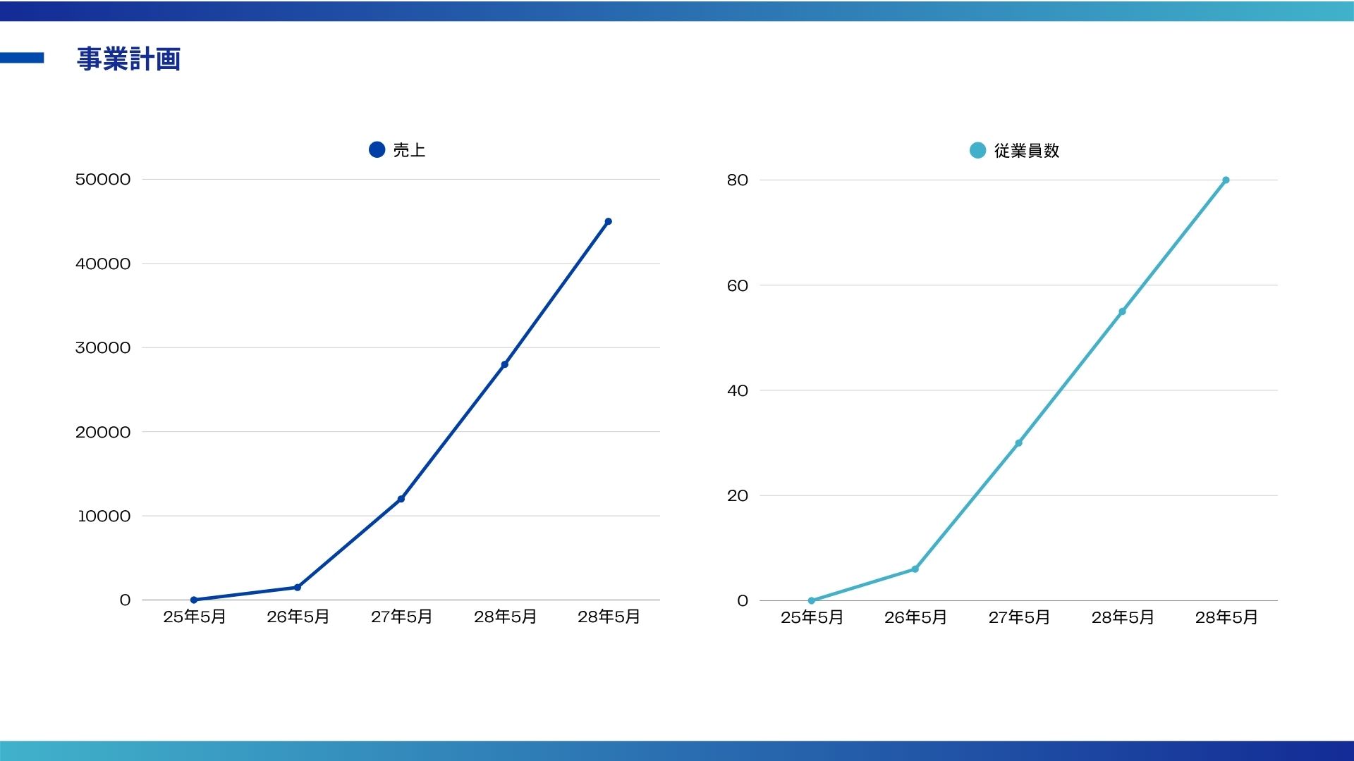This screenshot has height=761, width=1354.
Task: Click the 28年5月 x-axis label on employee chart
Action: tap(1225, 616)
